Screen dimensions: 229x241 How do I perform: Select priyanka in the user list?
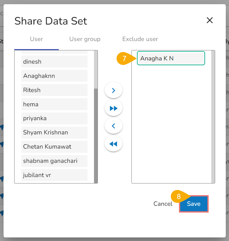tap(54, 118)
